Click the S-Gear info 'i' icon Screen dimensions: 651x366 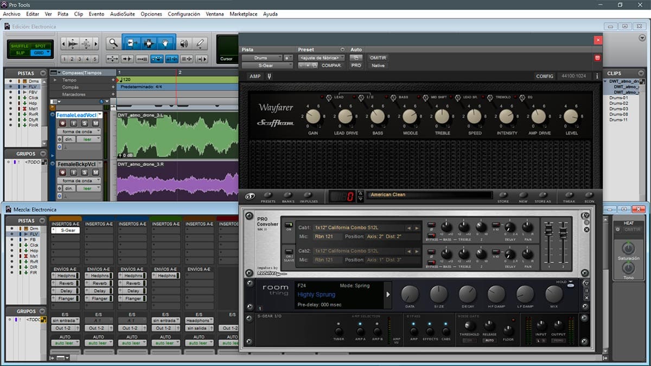pos(597,76)
